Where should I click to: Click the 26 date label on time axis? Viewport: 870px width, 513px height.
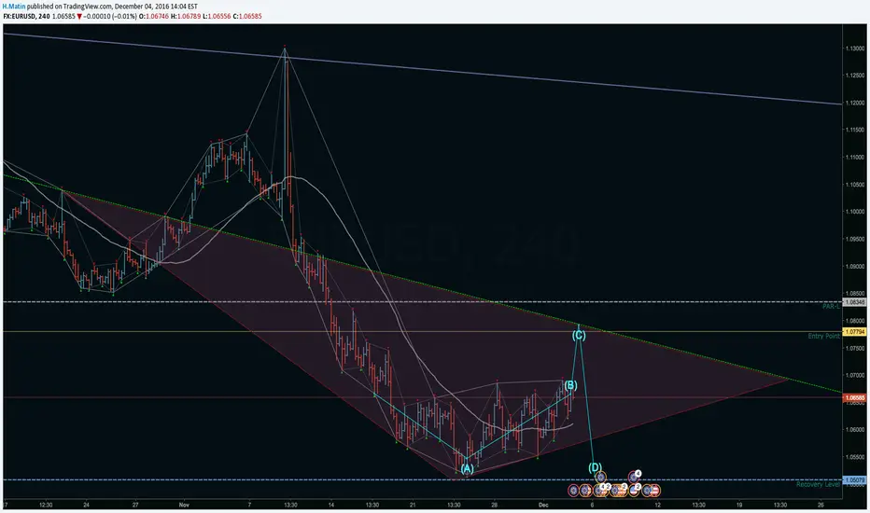(821, 505)
